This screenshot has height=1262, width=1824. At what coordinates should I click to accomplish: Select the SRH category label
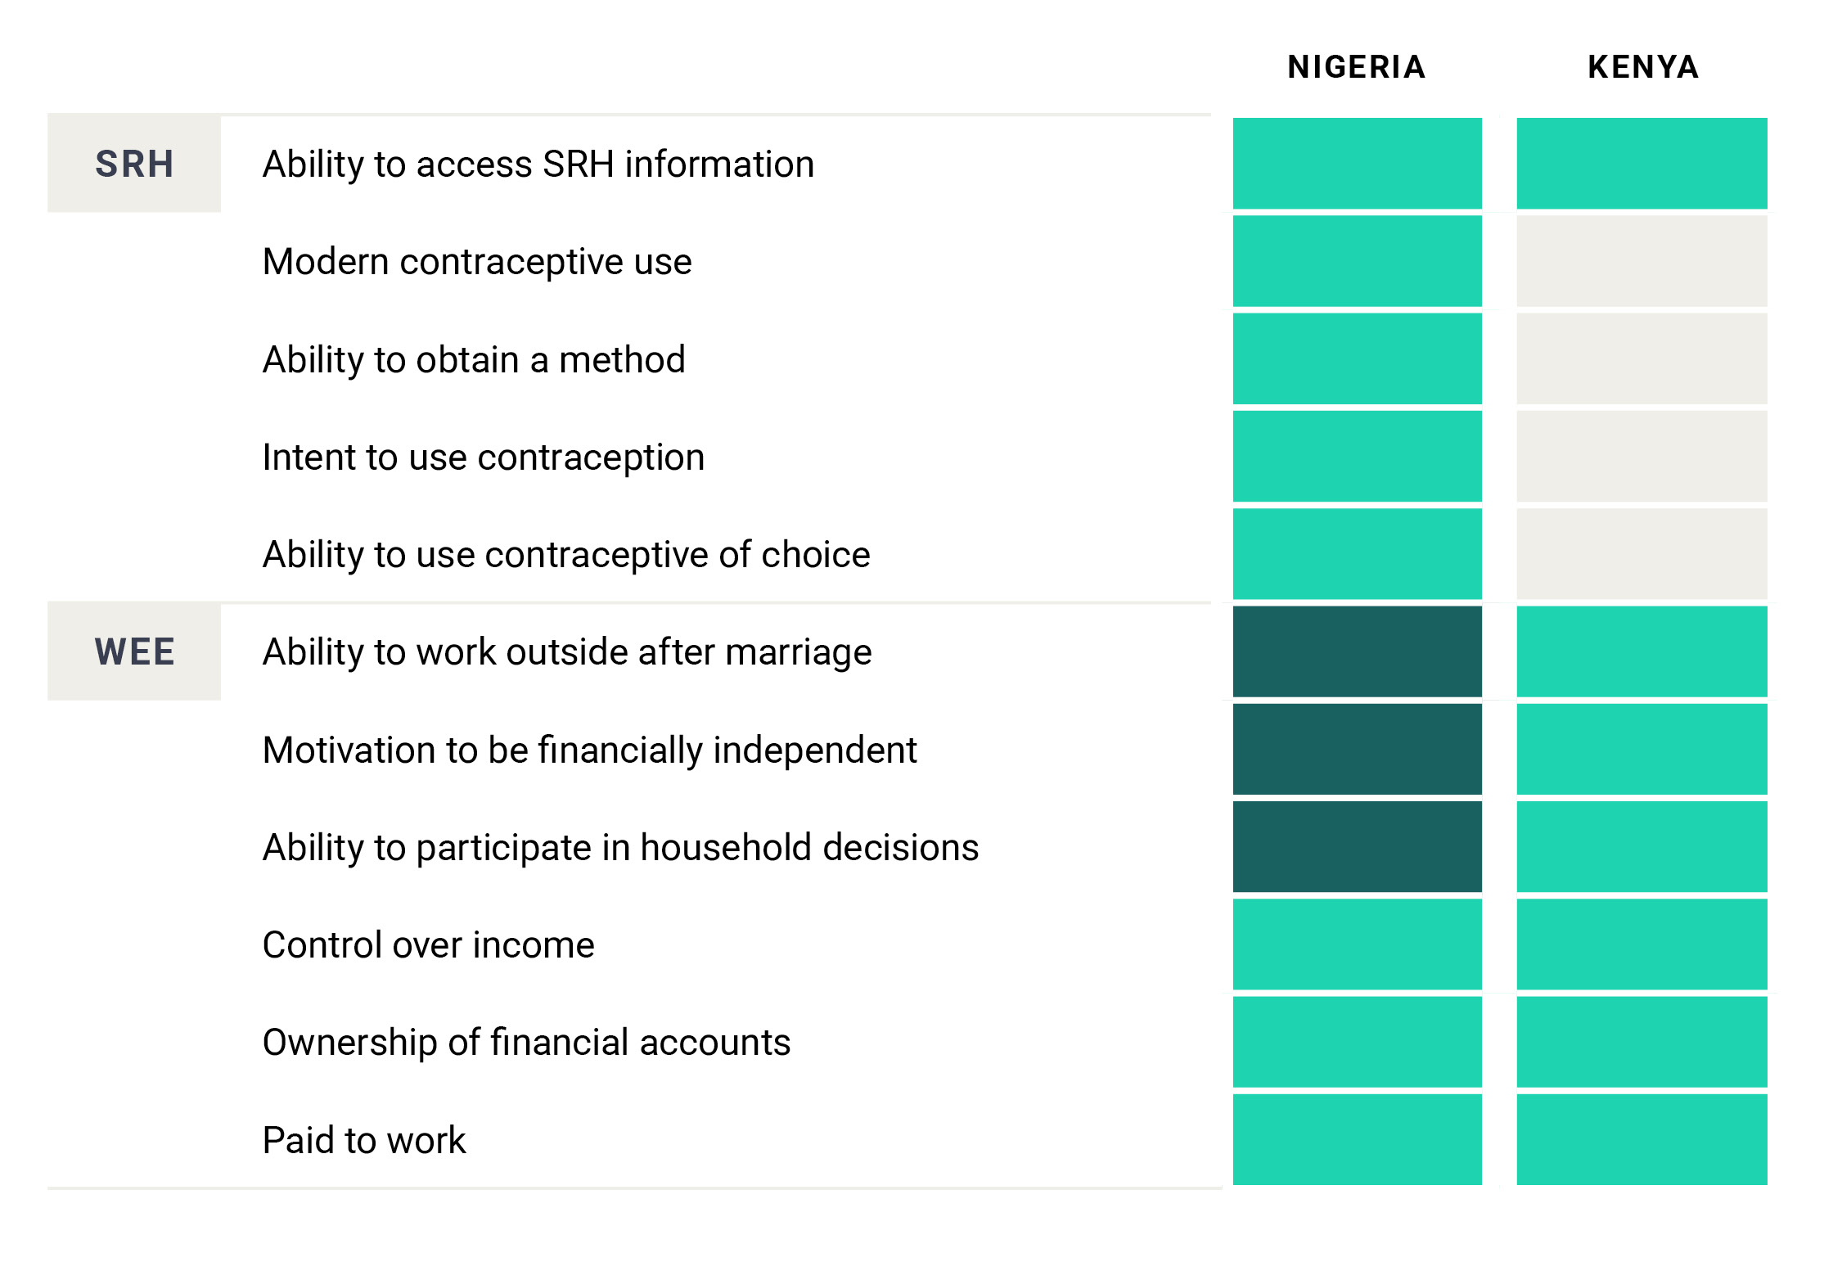134,164
